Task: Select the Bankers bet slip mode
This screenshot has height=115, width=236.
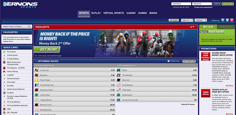Action: tap(212, 32)
